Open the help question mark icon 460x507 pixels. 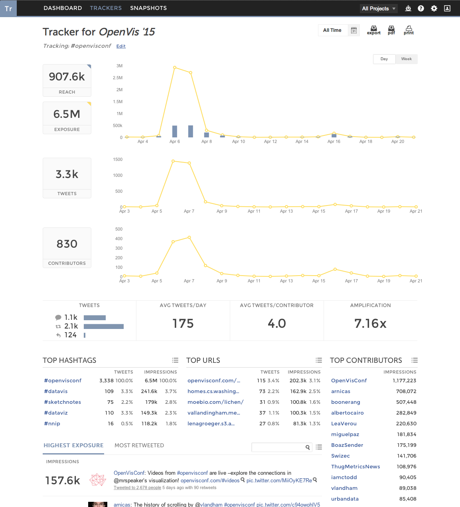pyautogui.click(x=421, y=8)
